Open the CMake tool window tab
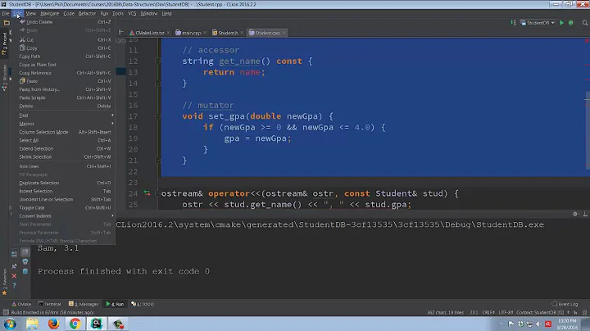 21,304
